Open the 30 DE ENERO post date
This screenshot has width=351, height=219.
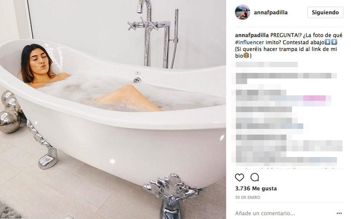click(247, 198)
